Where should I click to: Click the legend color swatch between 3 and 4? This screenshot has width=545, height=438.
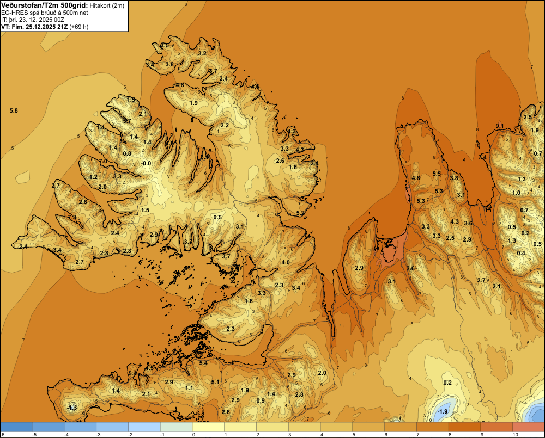click(305, 427)
